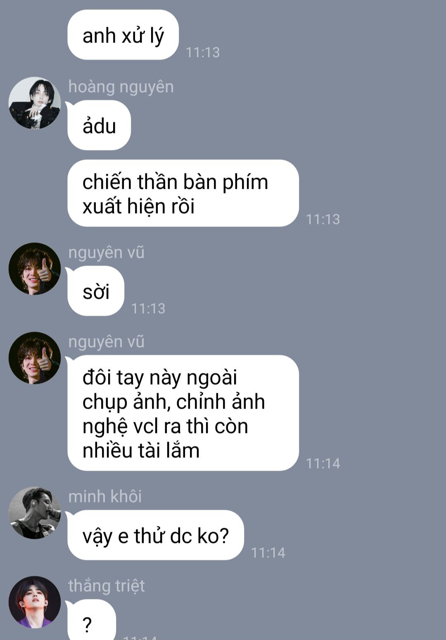Open thắng triệt's profile picture
The image size is (446, 640).
click(x=35, y=602)
